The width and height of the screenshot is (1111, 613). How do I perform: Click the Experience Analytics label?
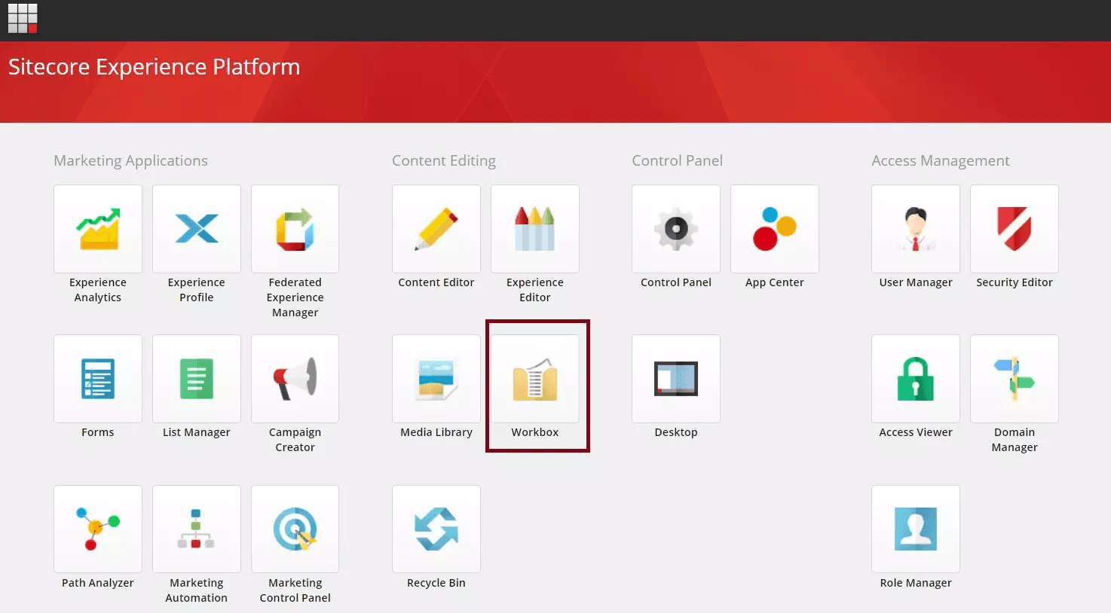click(x=98, y=290)
